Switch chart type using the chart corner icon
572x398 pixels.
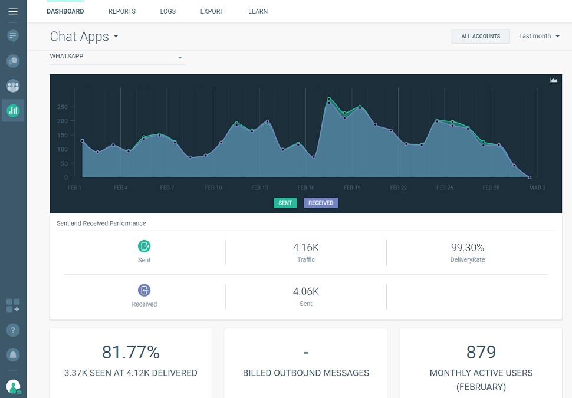[554, 80]
